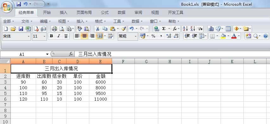
Task: Increase decimal places
Action: pos(169,36)
